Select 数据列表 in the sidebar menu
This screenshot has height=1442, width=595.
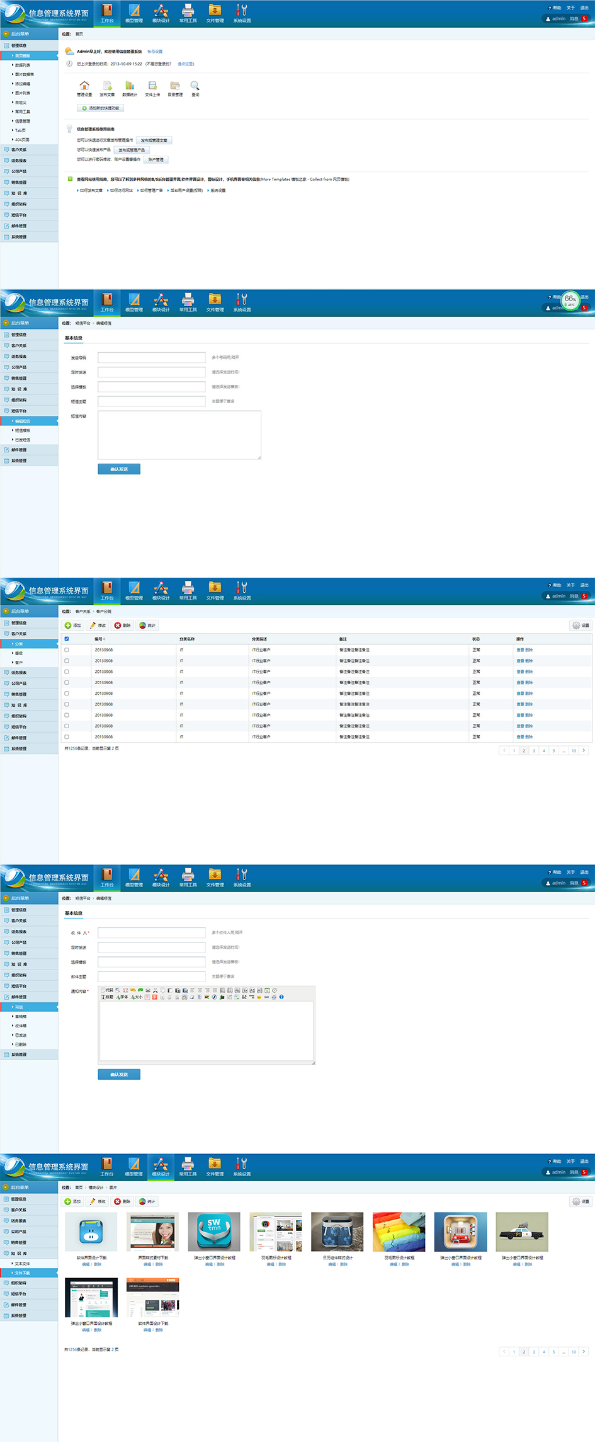coord(23,65)
